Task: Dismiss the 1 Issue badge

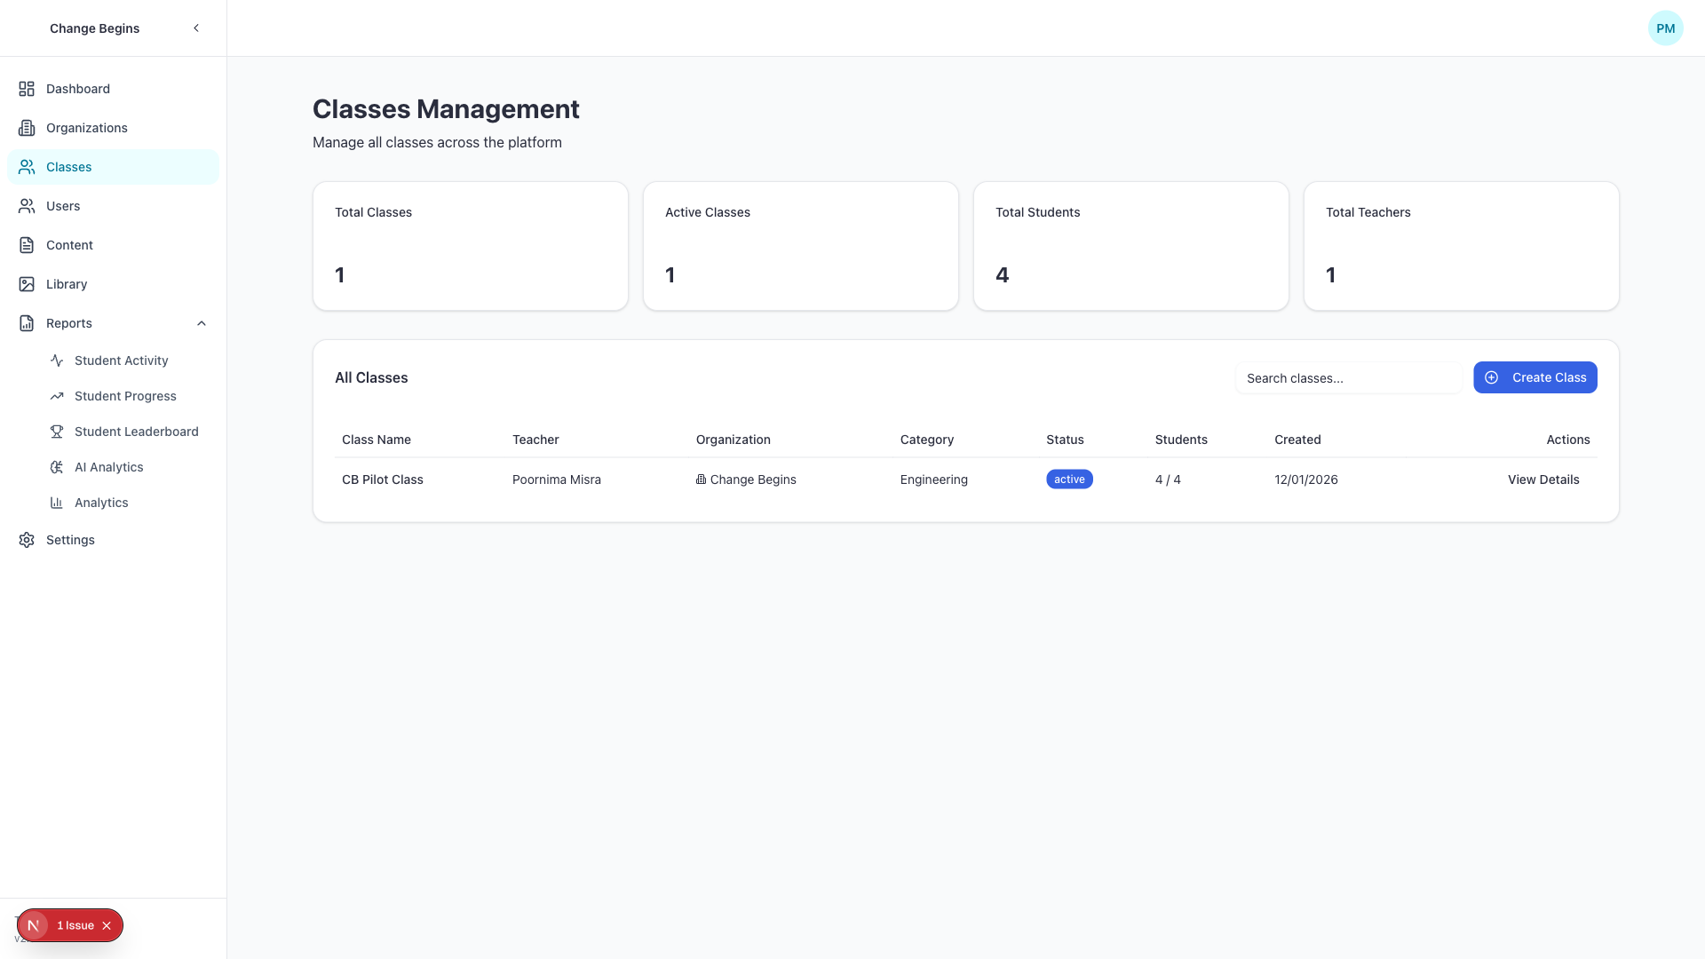Action: [107, 925]
